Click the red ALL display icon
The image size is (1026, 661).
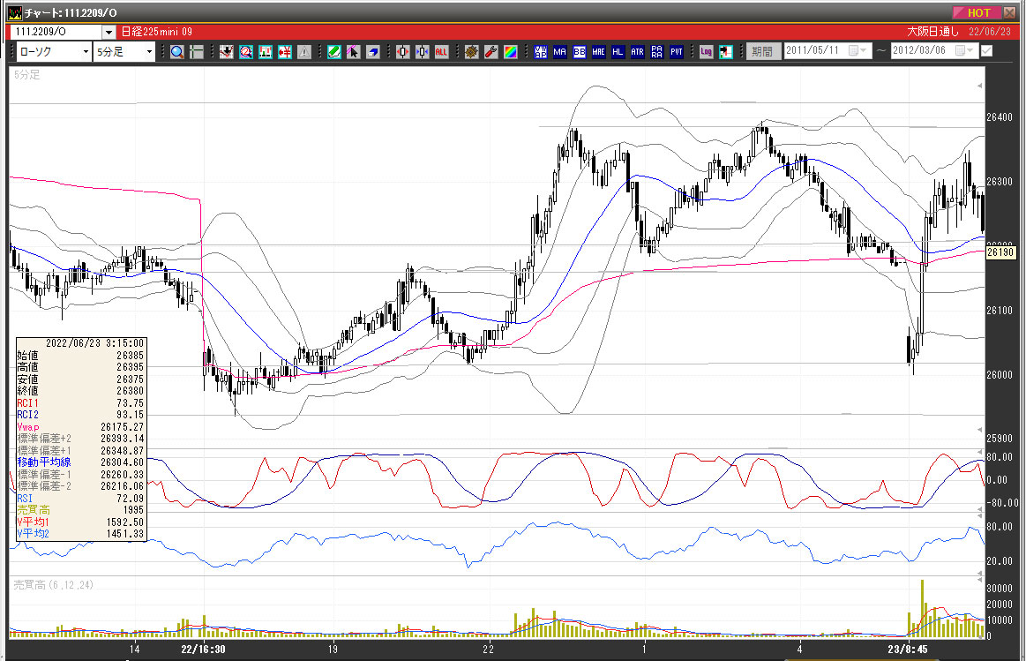[442, 52]
